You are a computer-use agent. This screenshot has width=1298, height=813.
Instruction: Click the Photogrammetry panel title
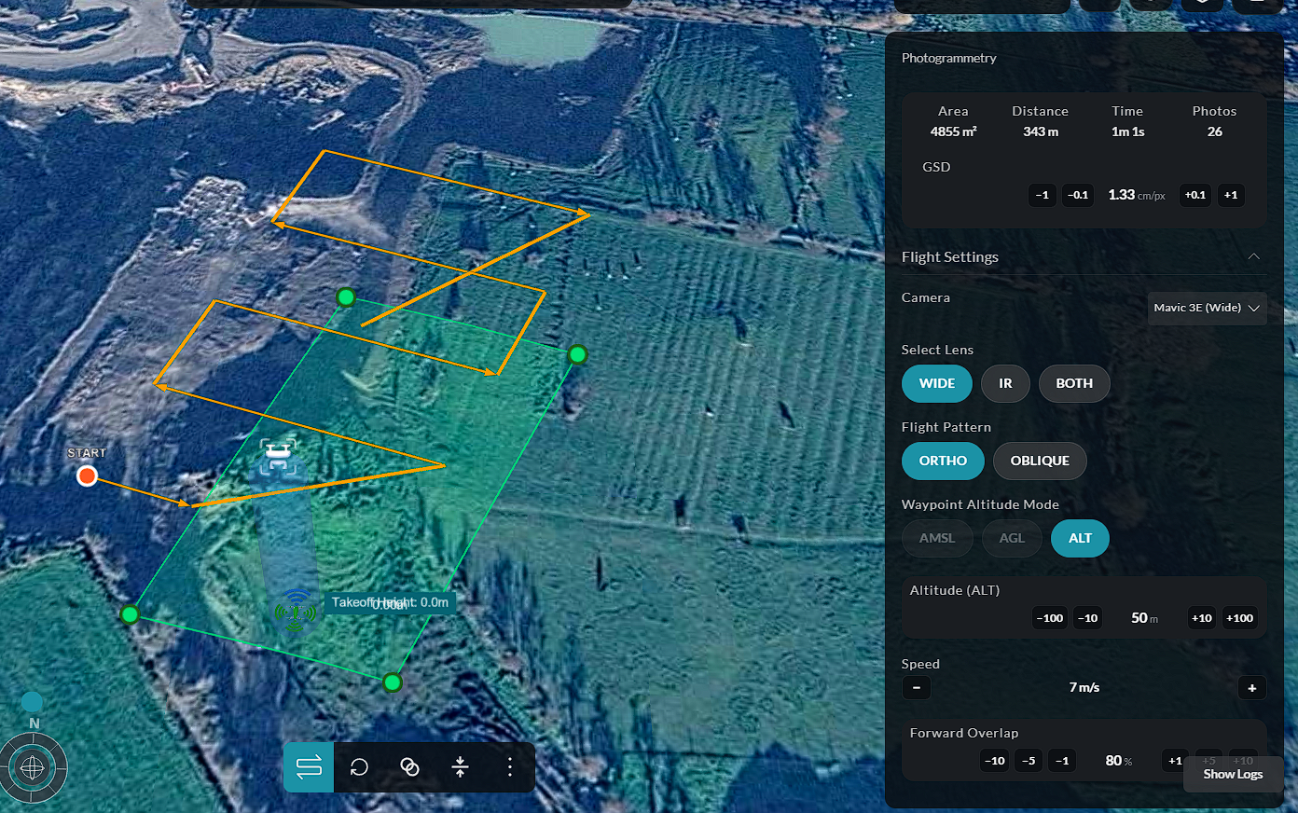(x=948, y=58)
